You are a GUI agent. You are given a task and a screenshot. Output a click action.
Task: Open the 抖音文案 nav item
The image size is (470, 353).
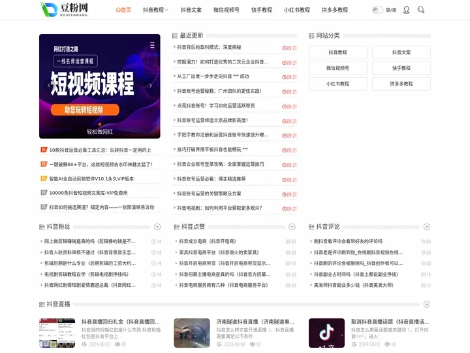coord(191,10)
